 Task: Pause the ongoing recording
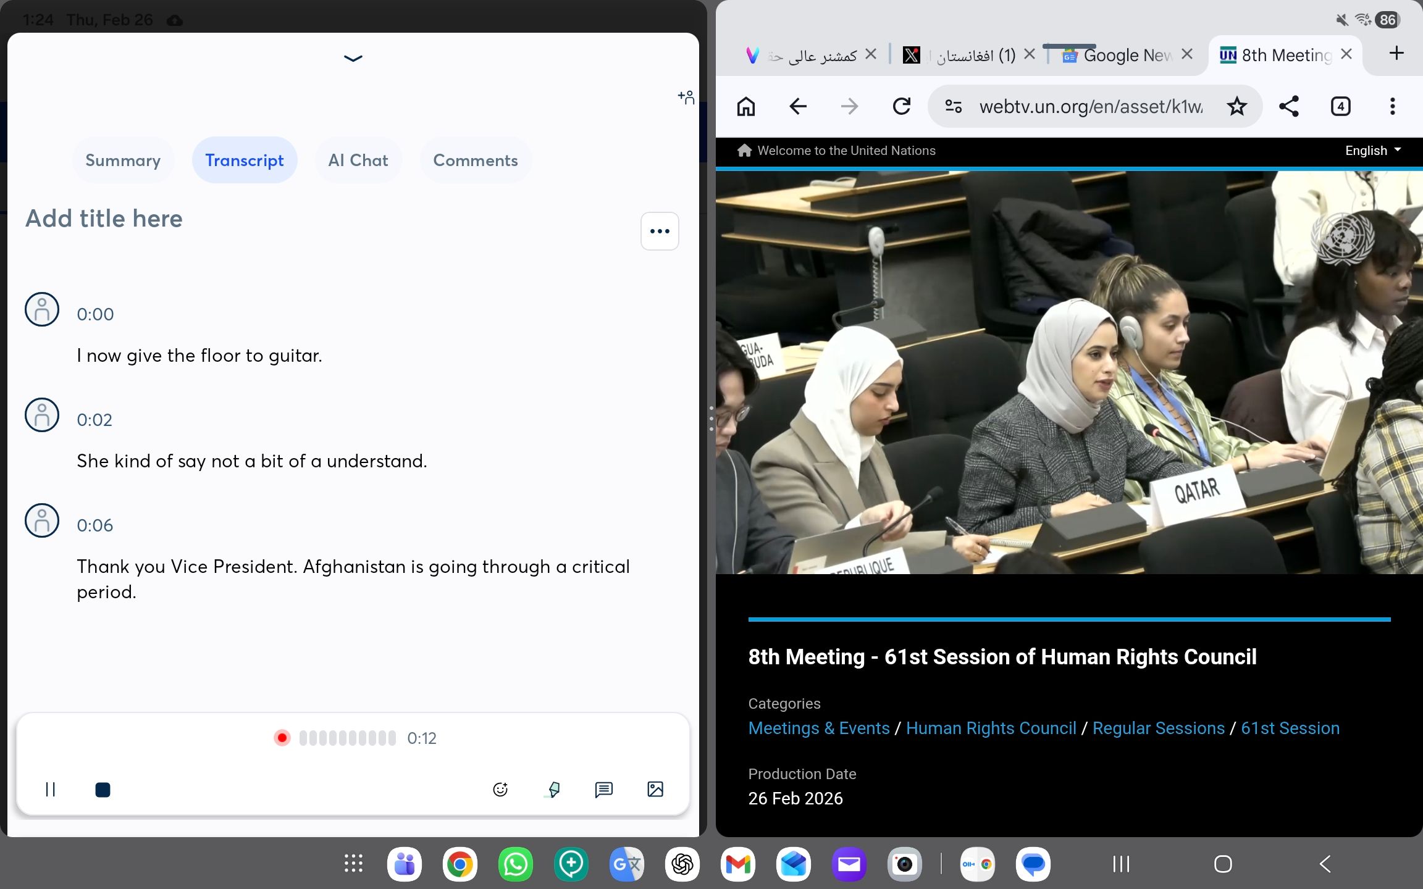pyautogui.click(x=51, y=790)
